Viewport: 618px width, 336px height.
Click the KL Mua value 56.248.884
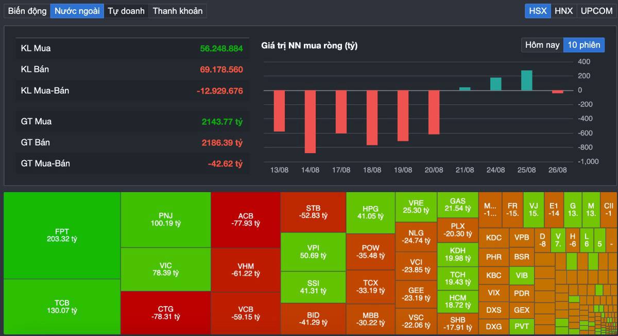coord(221,48)
